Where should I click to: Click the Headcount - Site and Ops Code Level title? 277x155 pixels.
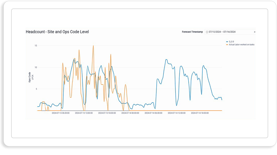[x=57, y=32]
